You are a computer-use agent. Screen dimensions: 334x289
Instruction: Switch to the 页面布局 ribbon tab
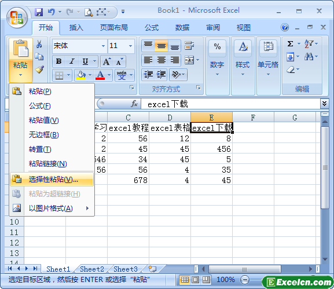click(x=114, y=28)
